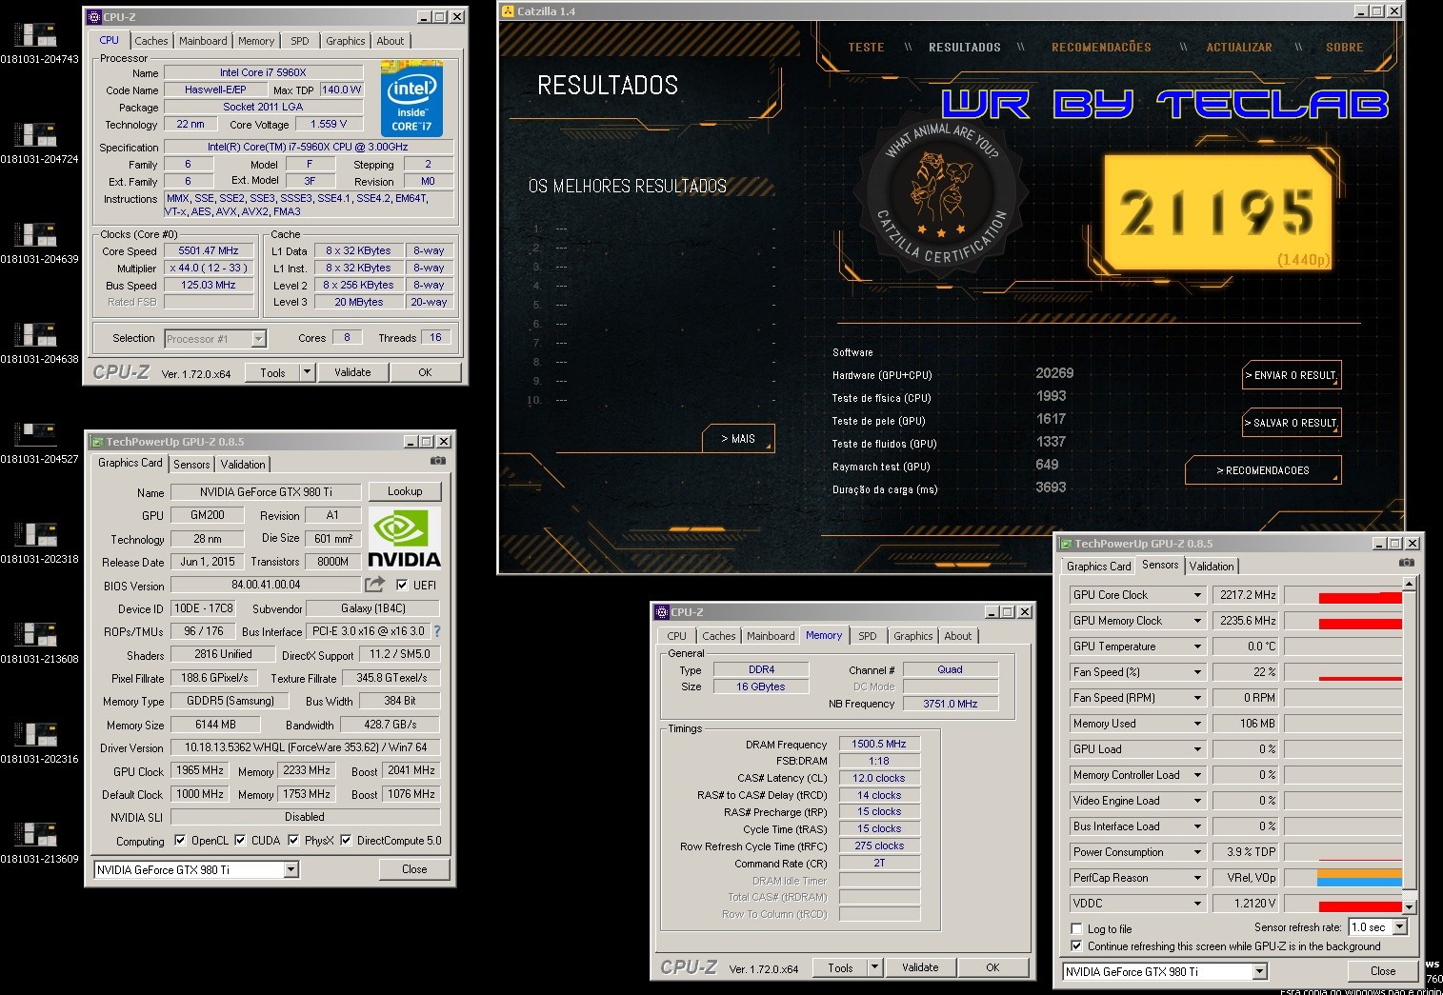
Task: Click the Bus Interface question mark icon
Action: click(x=437, y=631)
